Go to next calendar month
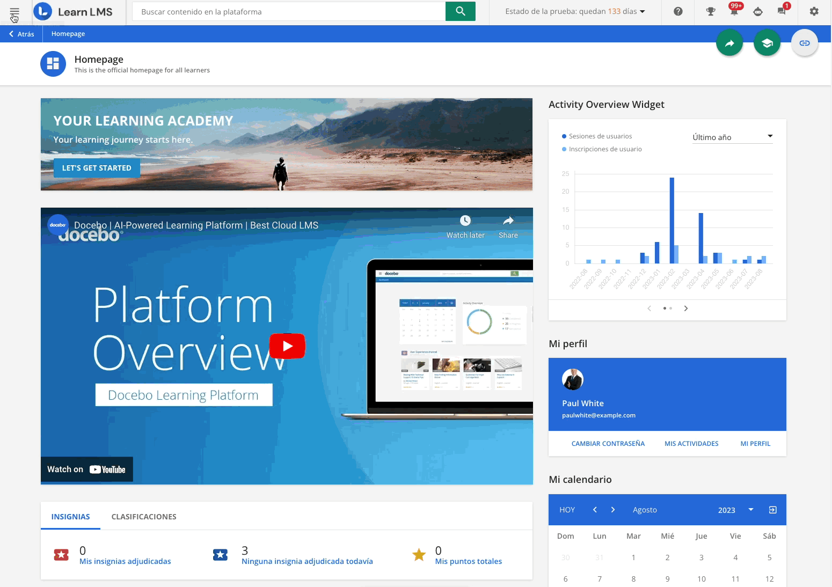832x587 pixels. coord(613,510)
